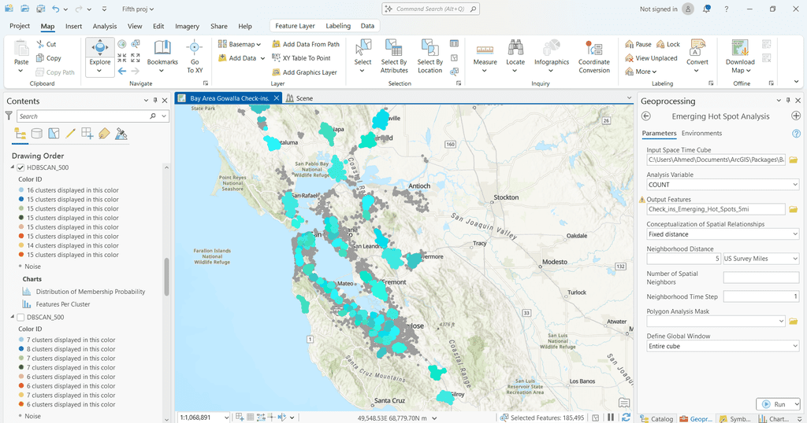
Task: Open Select By Location
Action: click(x=430, y=56)
